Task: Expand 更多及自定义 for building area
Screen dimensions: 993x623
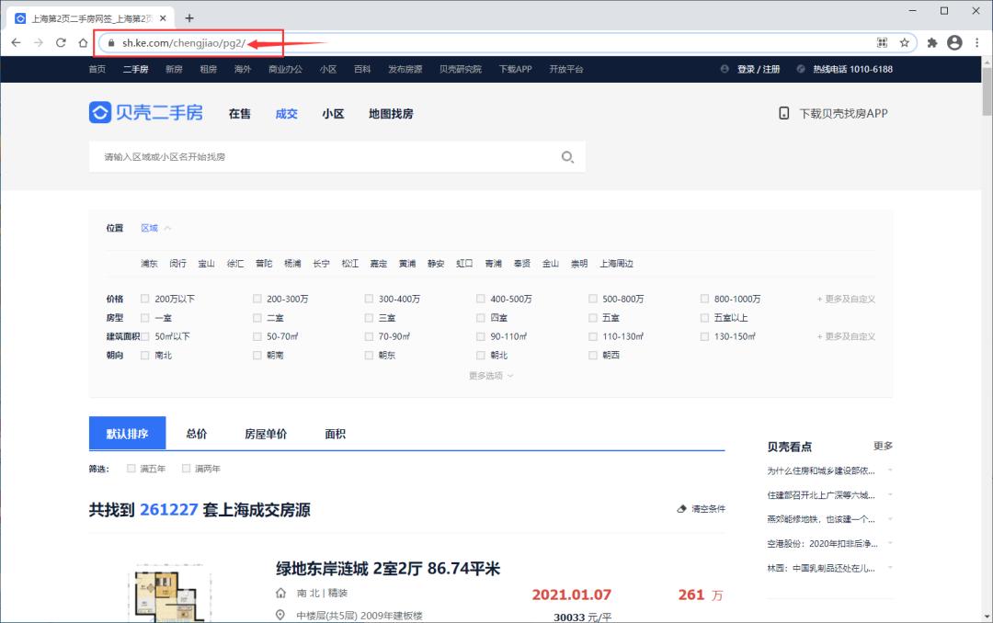Action: point(846,336)
